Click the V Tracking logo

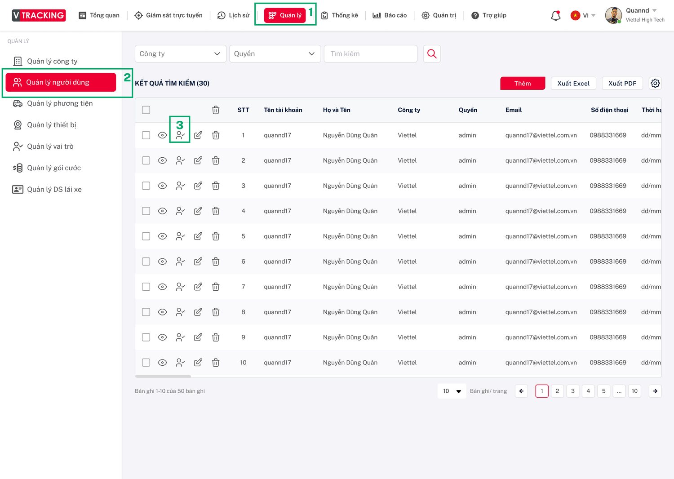coord(39,15)
